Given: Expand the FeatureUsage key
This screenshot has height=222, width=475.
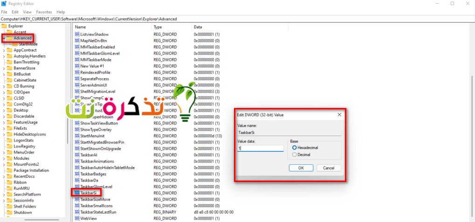Looking at the screenshot, I should tap(4, 122).
